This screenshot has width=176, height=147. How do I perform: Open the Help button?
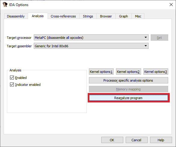point(161,140)
